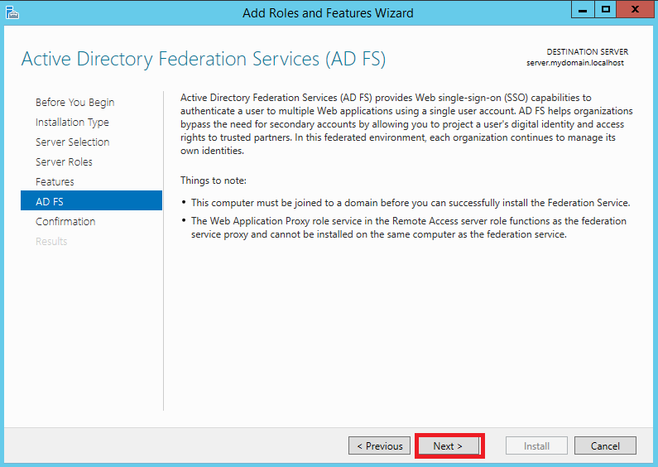Click the AD FS description paragraph

pyautogui.click(x=406, y=124)
